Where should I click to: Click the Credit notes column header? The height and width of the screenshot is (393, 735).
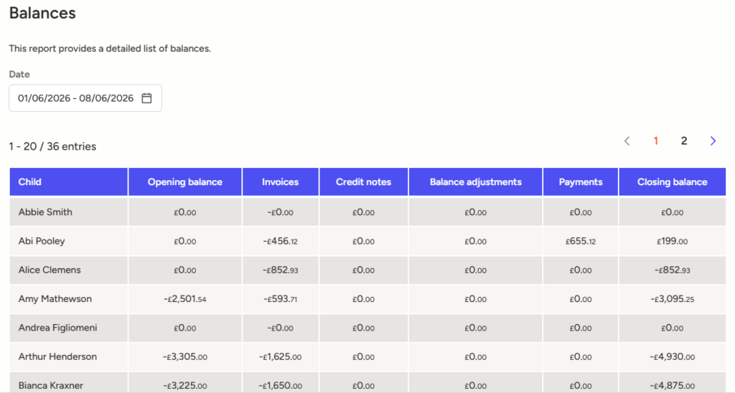[x=364, y=181]
